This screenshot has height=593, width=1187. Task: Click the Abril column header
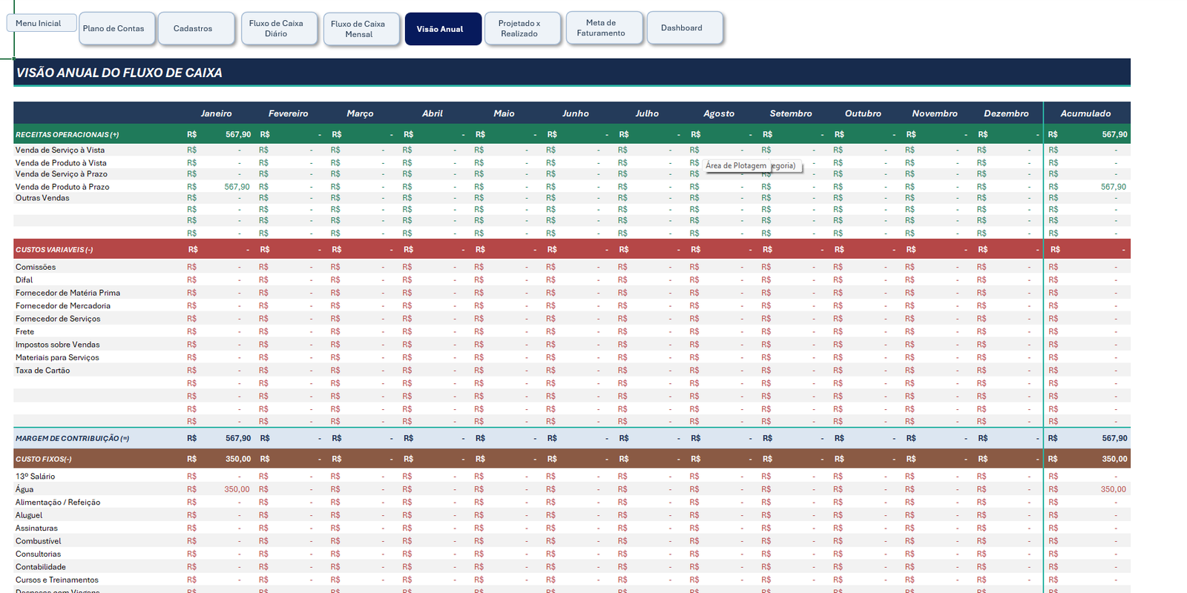tap(432, 113)
